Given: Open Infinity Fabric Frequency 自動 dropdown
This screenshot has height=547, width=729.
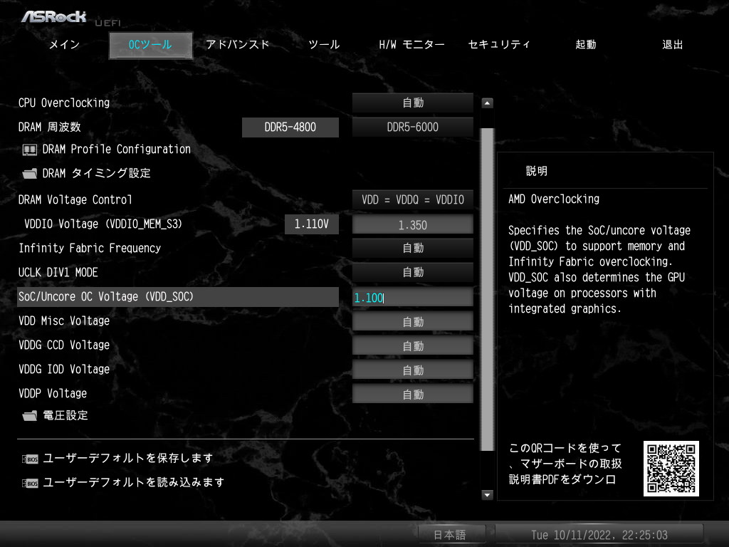Looking at the screenshot, I should 413,249.
